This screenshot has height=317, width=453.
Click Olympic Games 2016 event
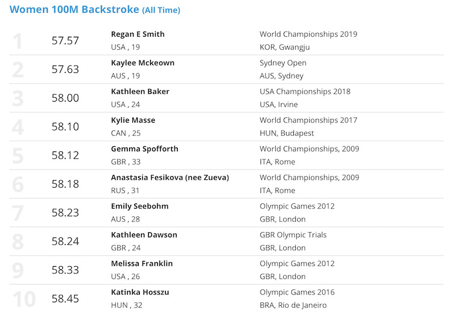[297, 292]
